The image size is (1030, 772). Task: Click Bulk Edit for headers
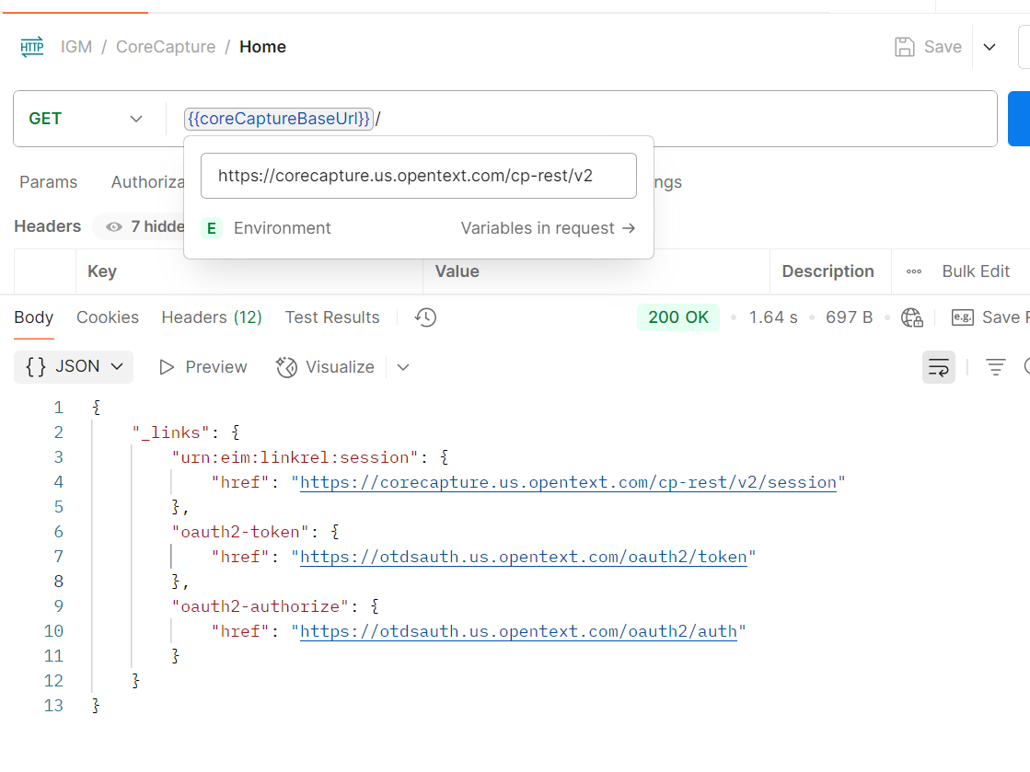coord(976,271)
